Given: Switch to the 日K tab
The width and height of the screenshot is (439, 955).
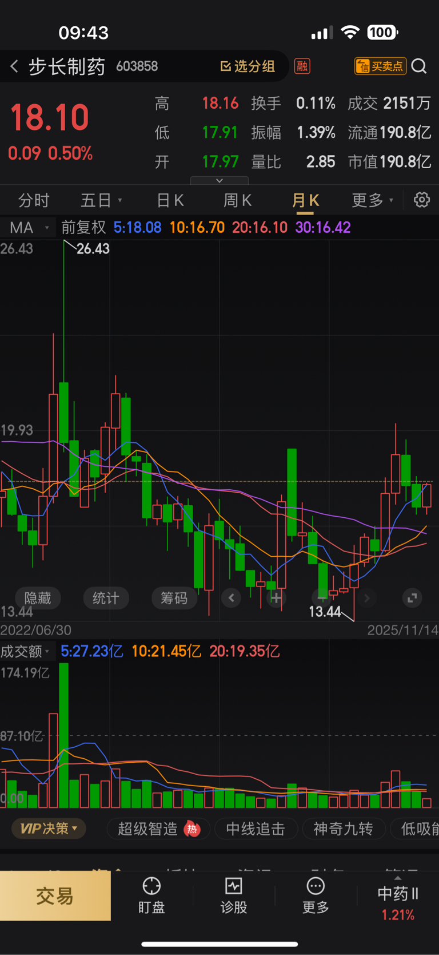Looking at the screenshot, I should coord(170,200).
